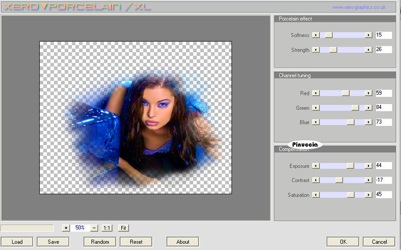Click Saturation slider left arrow
Screen dimensions: 401x250
tap(316, 195)
